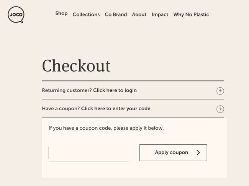
Task: Click the underline beneath the coupon field
Action: [89, 162]
